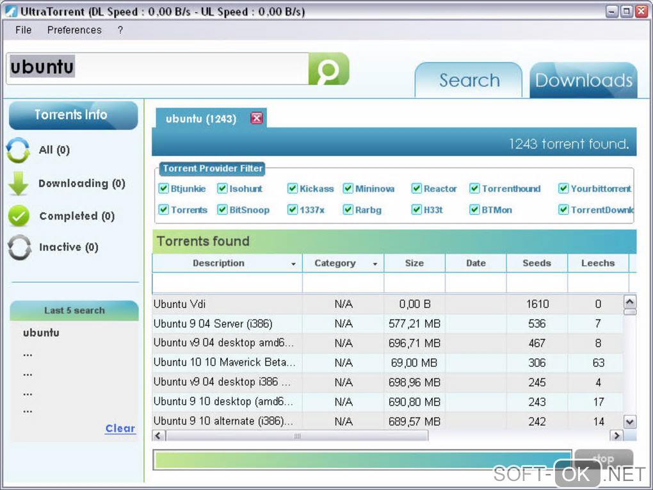Minimize the UltraTorrent window
The height and width of the screenshot is (490, 653).
click(611, 12)
